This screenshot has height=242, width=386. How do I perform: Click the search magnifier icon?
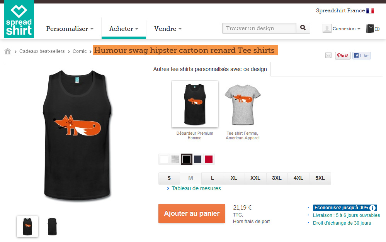(303, 28)
